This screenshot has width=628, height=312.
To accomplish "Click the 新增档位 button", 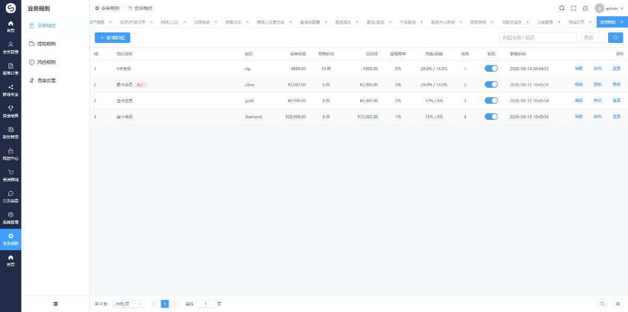I will point(113,38).
